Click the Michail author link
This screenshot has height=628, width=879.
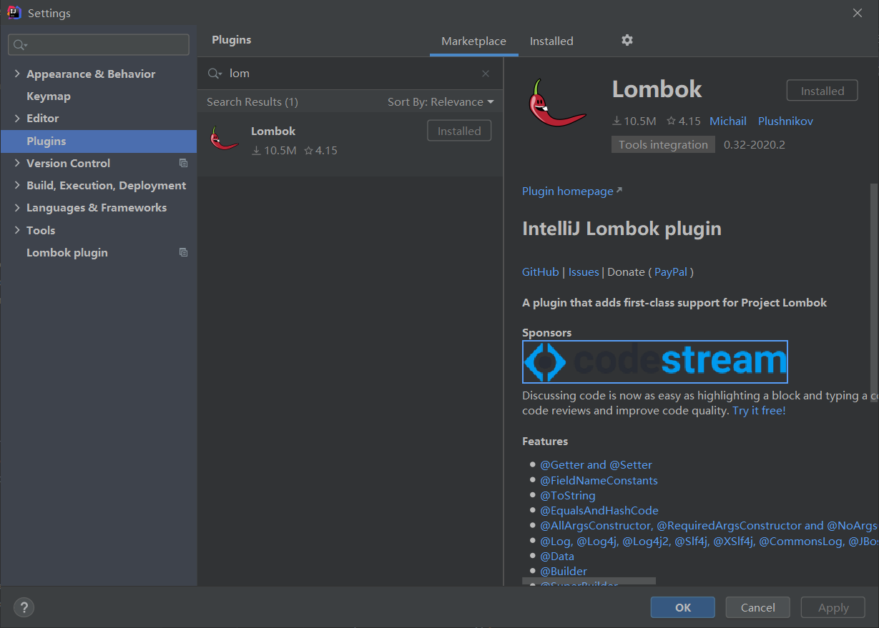728,121
